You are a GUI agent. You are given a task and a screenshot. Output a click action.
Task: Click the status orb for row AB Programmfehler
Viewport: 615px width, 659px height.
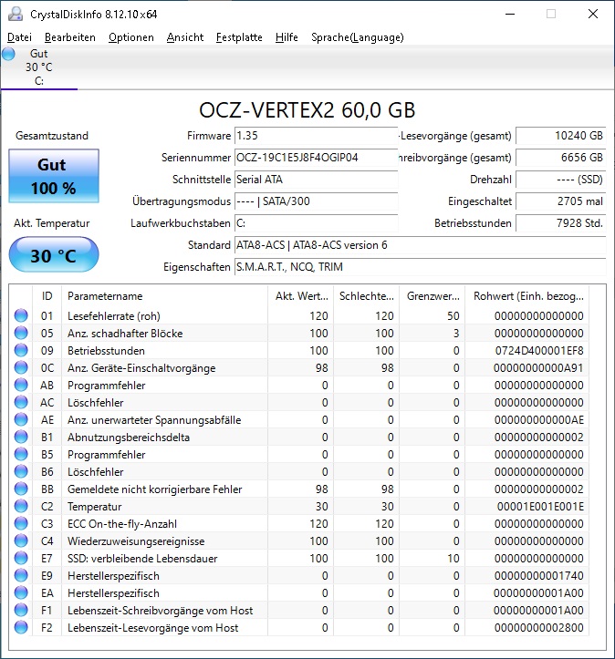coord(21,385)
